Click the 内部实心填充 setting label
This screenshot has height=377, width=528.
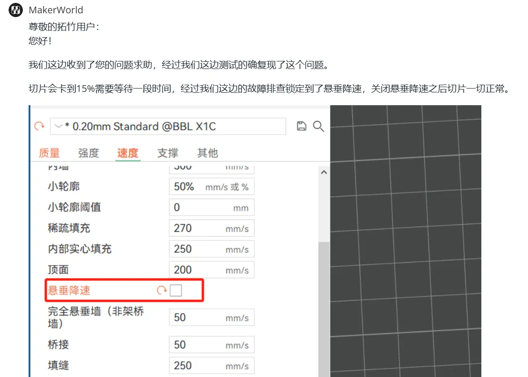tap(80, 249)
